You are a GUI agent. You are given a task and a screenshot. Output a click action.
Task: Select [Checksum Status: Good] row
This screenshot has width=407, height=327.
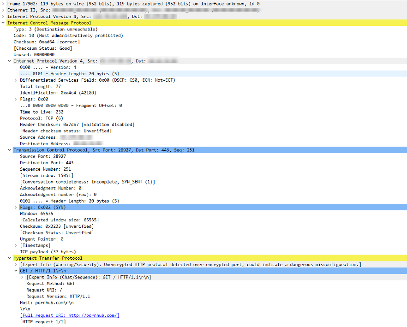tap(43, 48)
